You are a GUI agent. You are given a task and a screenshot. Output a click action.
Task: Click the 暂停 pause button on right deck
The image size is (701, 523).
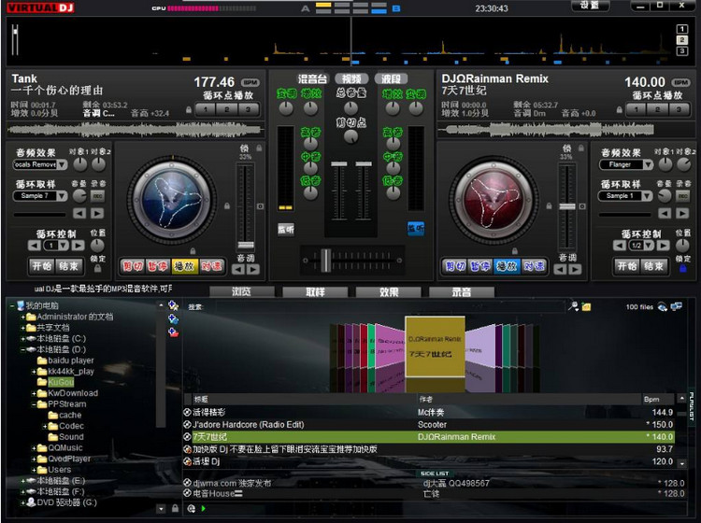[479, 266]
